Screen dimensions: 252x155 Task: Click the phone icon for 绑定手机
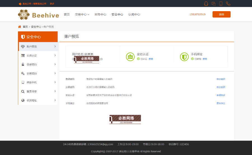23,83
